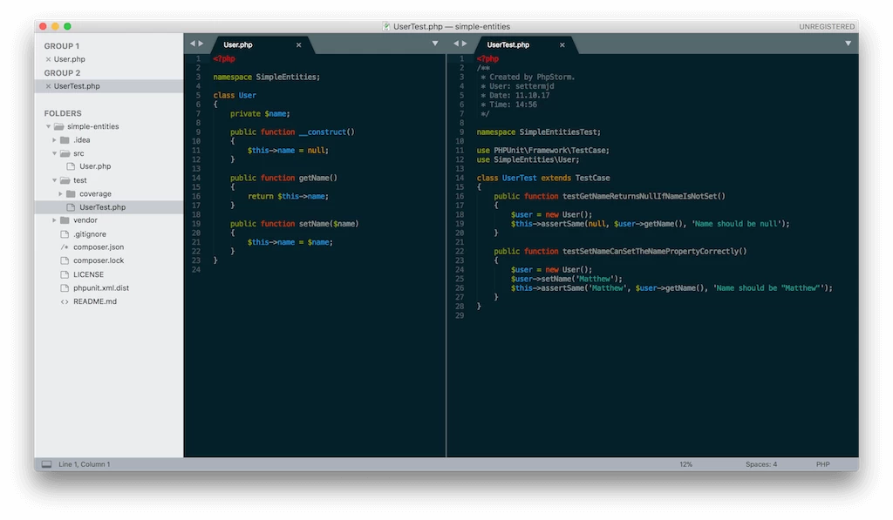Go to previous tab in right pane
Viewport: 893px width, 520px height.
click(455, 44)
